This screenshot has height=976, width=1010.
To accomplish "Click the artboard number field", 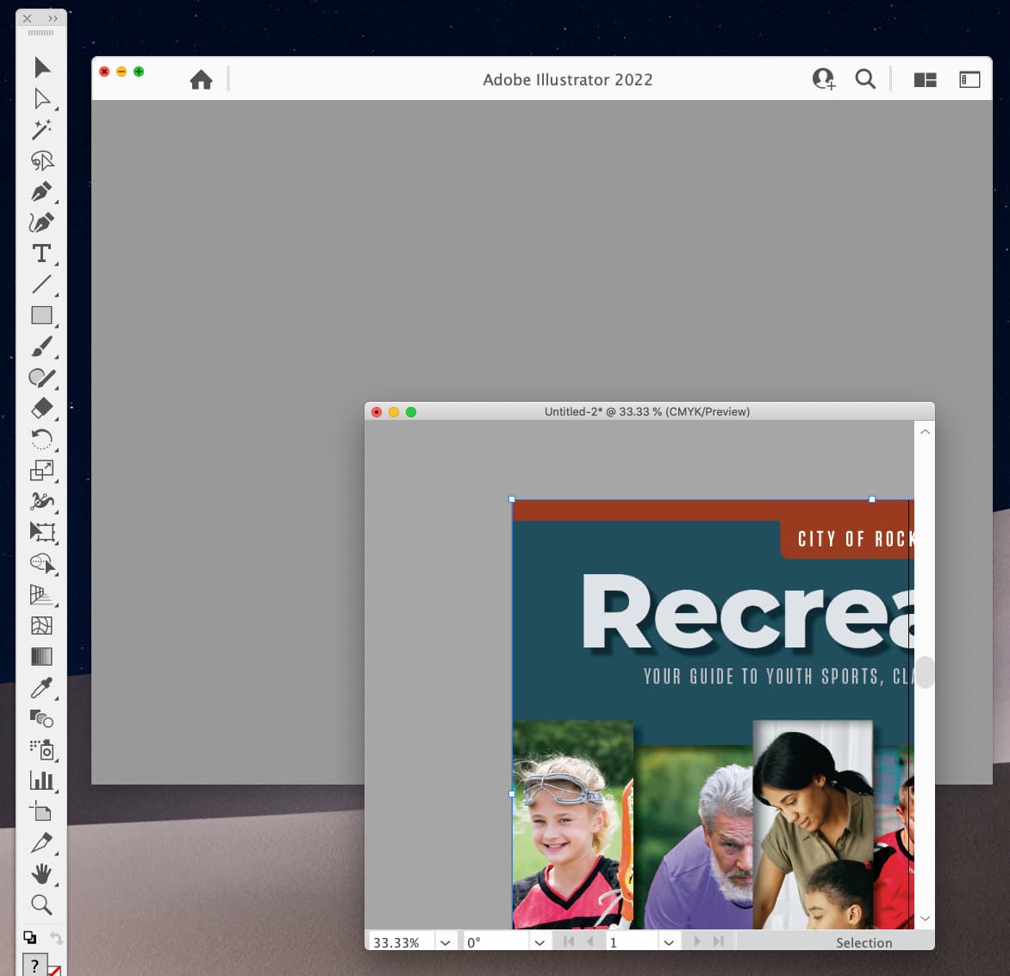I will click(633, 942).
